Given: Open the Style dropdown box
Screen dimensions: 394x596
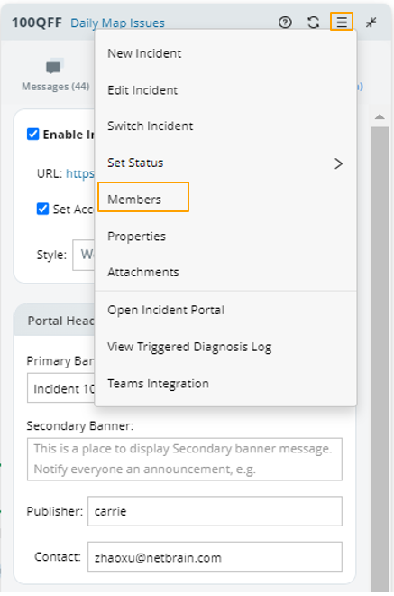Looking at the screenshot, I should pyautogui.click(x=84, y=255).
